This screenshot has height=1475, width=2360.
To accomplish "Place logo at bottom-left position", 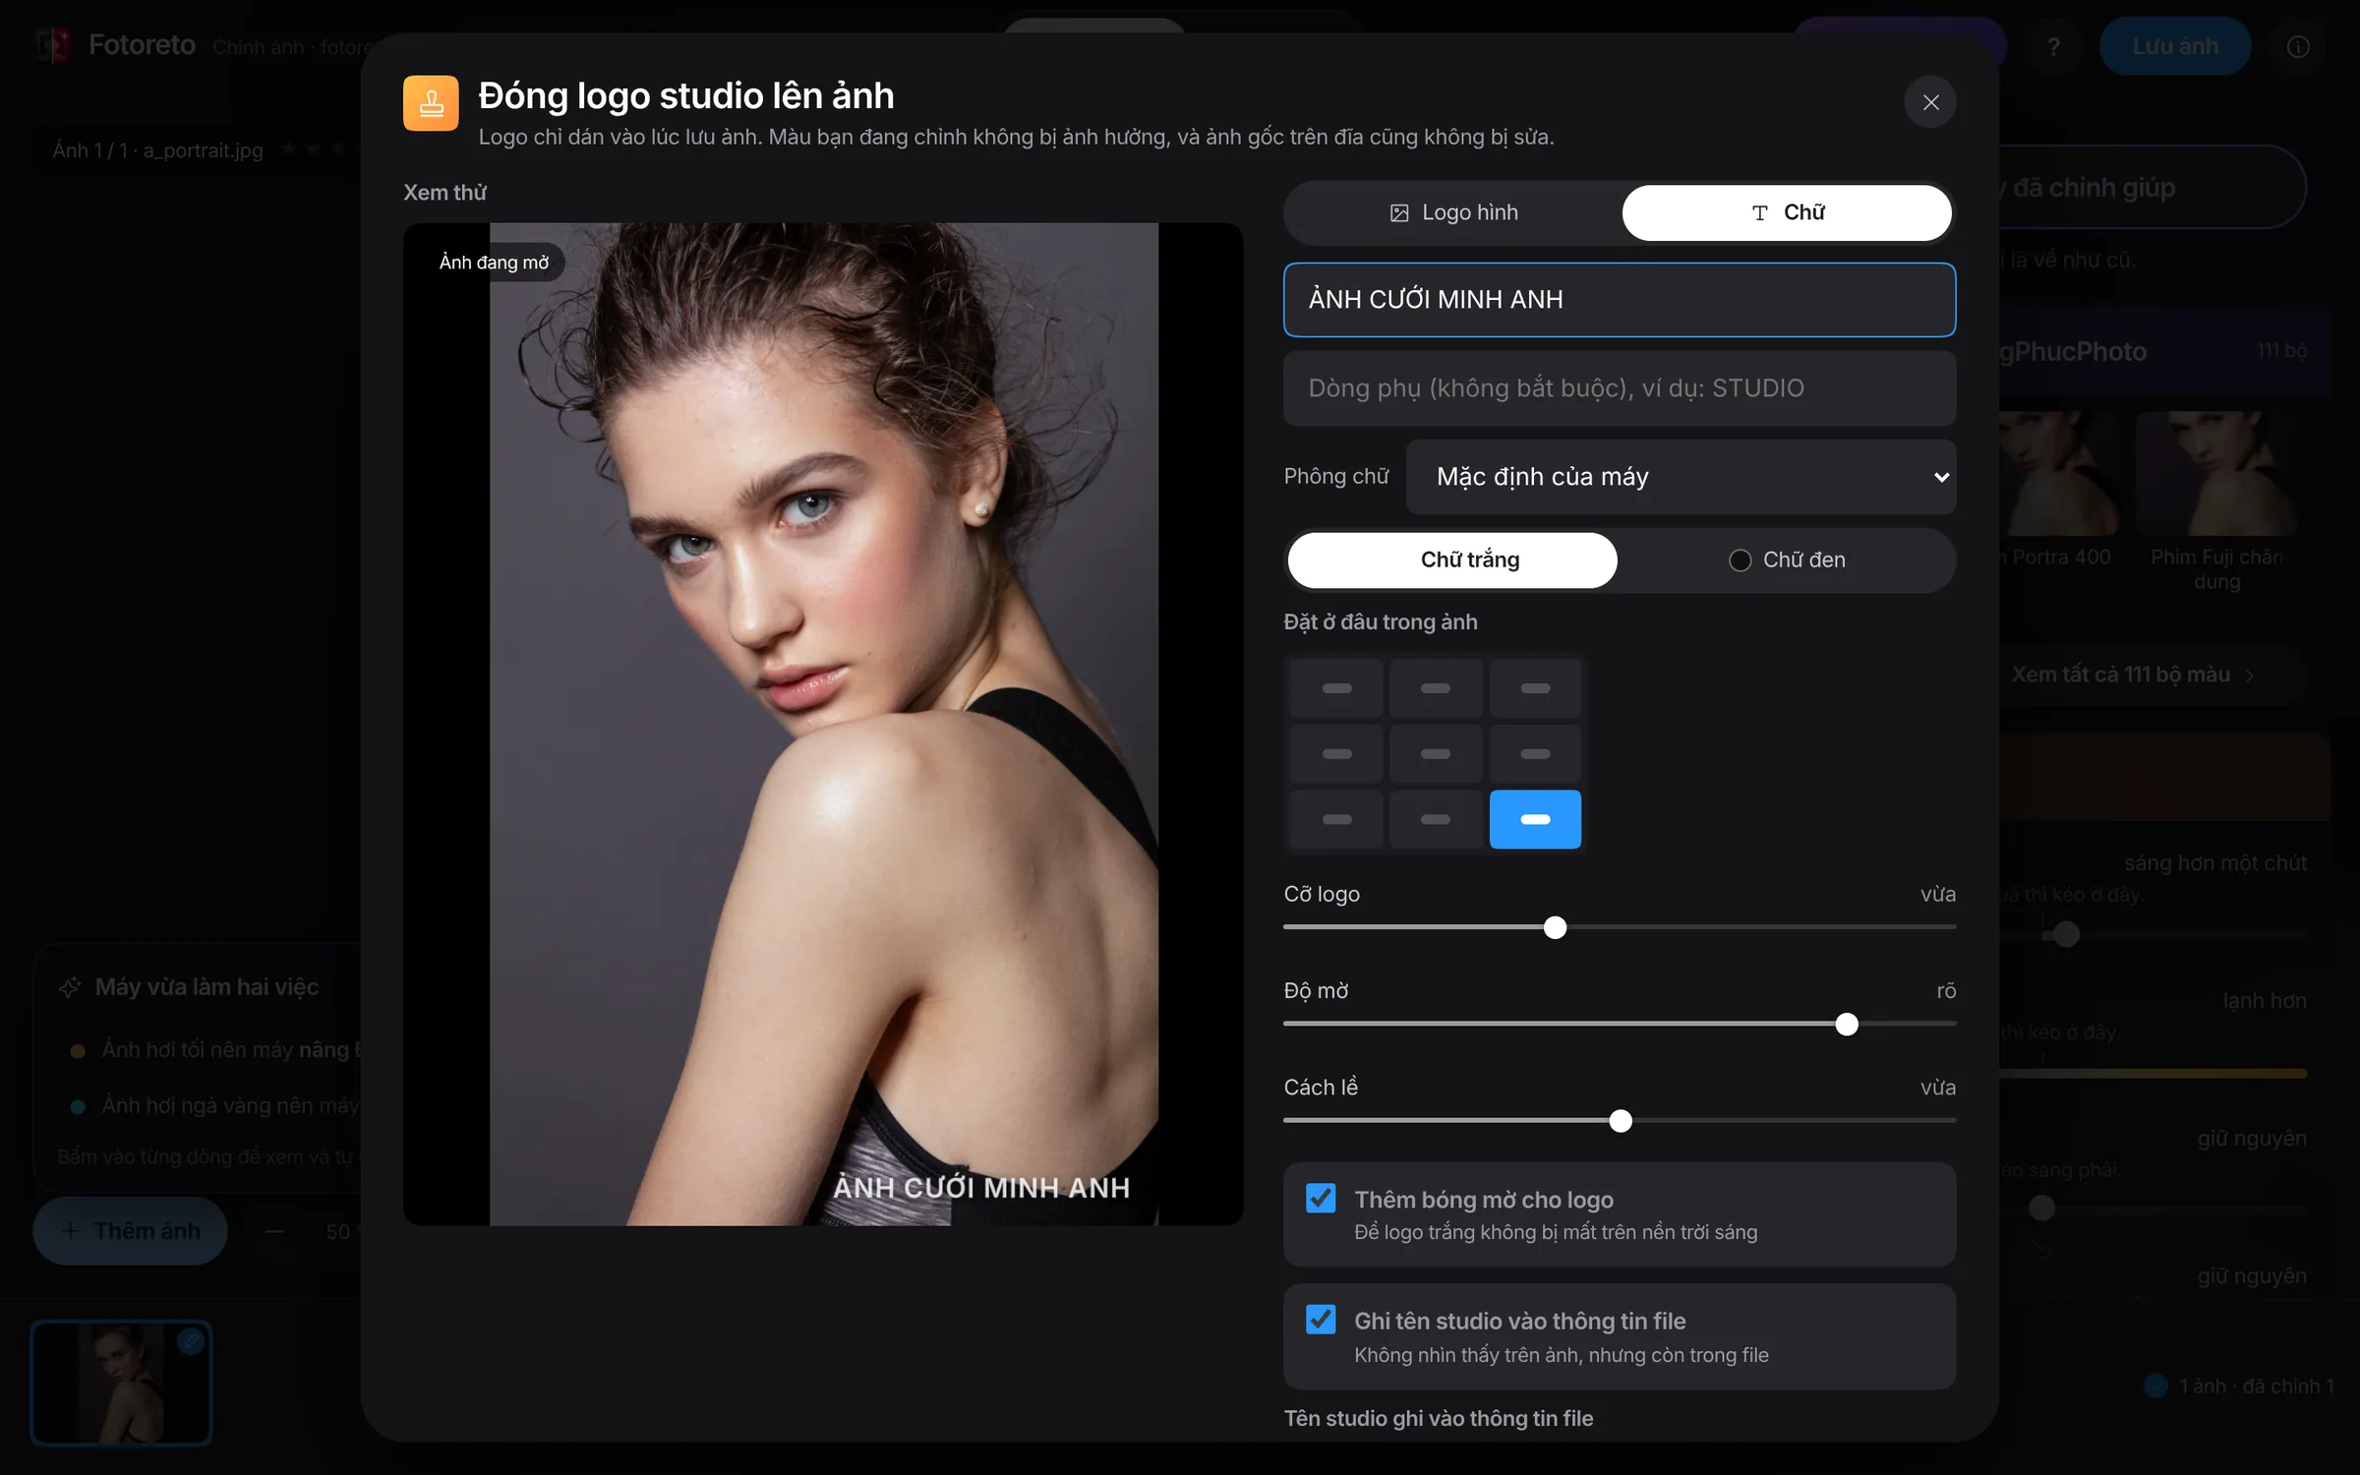I will [x=1336, y=819].
